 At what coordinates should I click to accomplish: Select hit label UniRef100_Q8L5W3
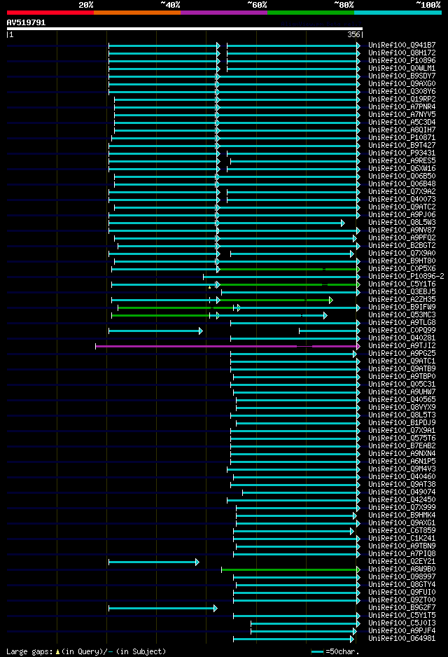(402, 222)
